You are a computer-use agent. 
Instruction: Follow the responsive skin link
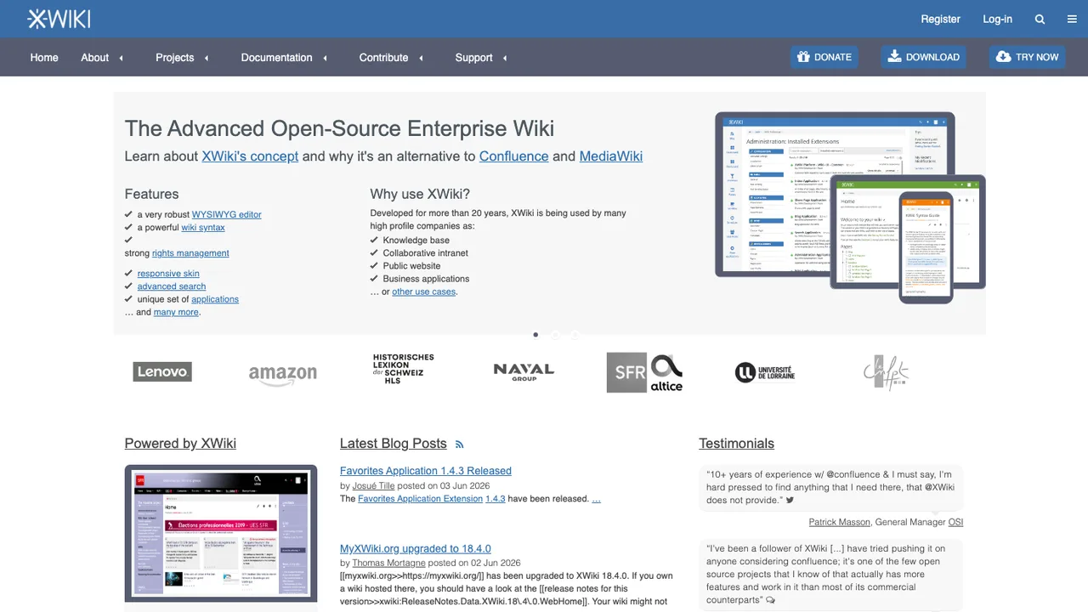168,274
